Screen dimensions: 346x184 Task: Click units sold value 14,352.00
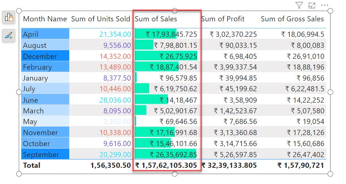115,56
